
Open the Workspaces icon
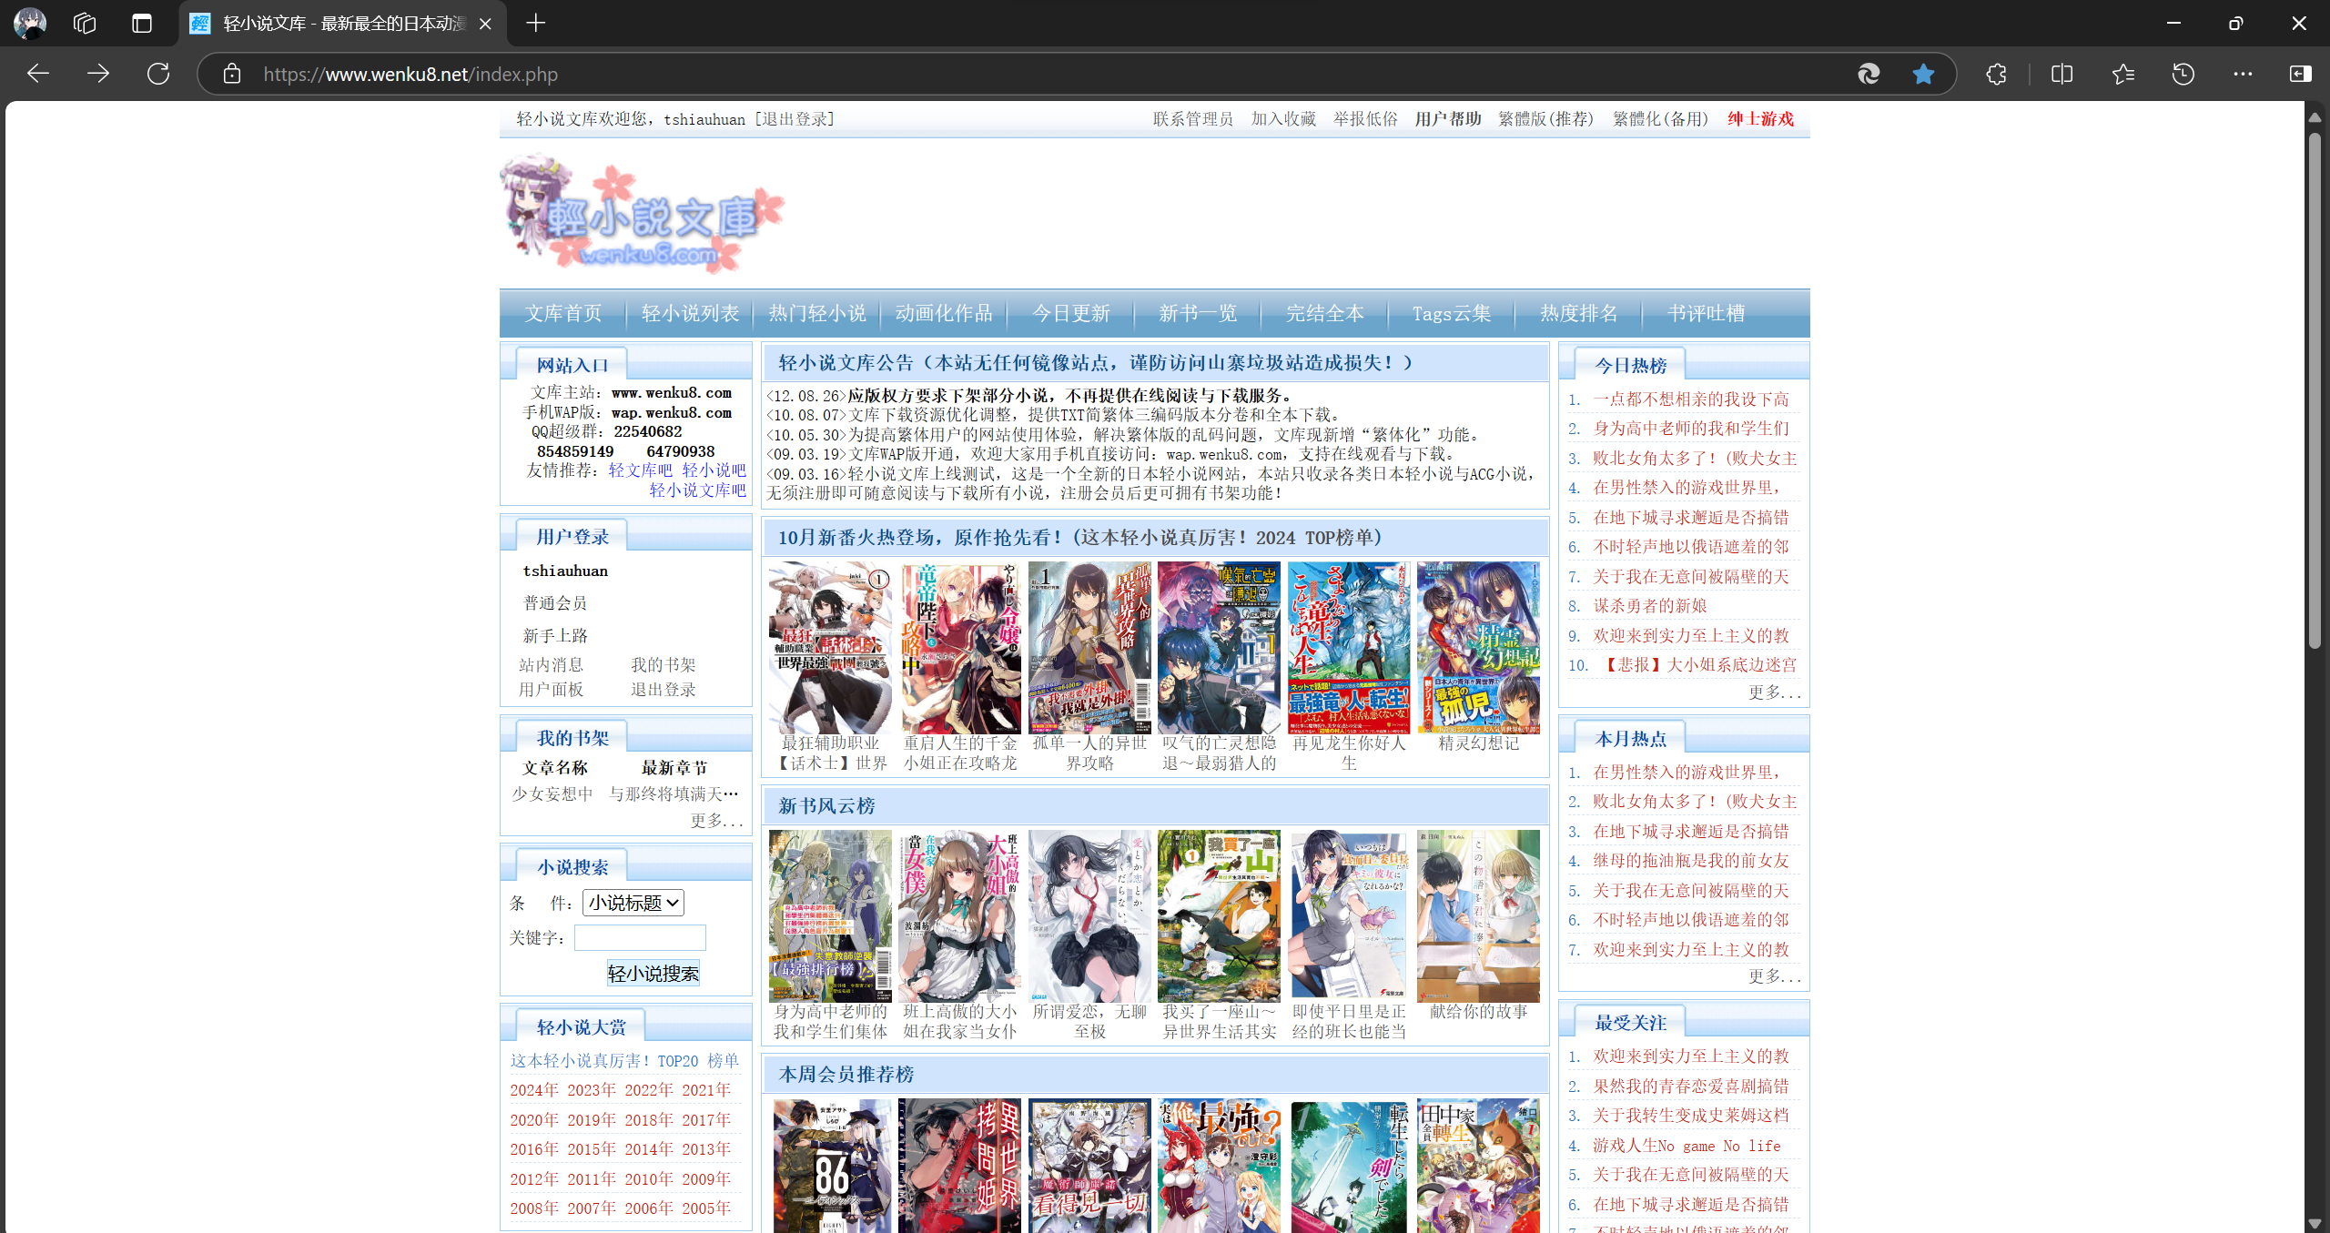point(85,23)
